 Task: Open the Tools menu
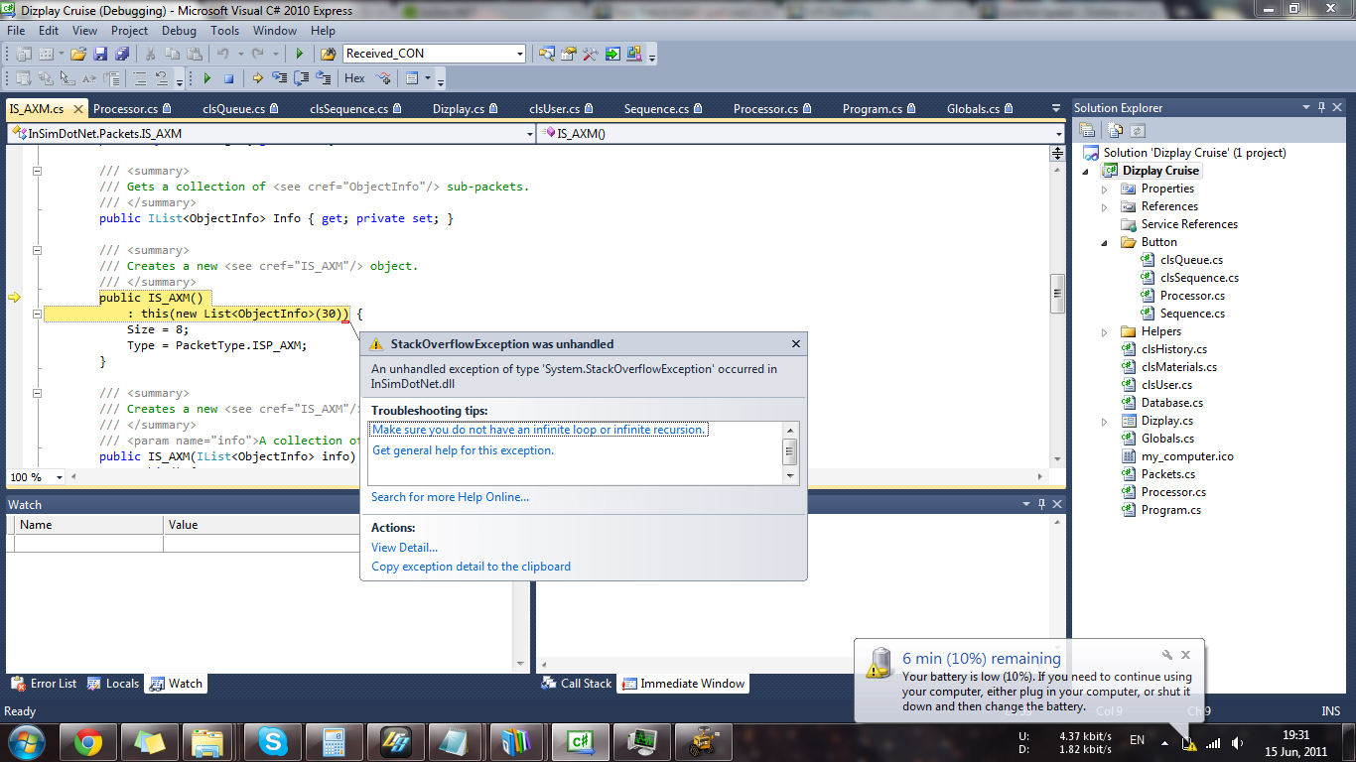pyautogui.click(x=224, y=31)
